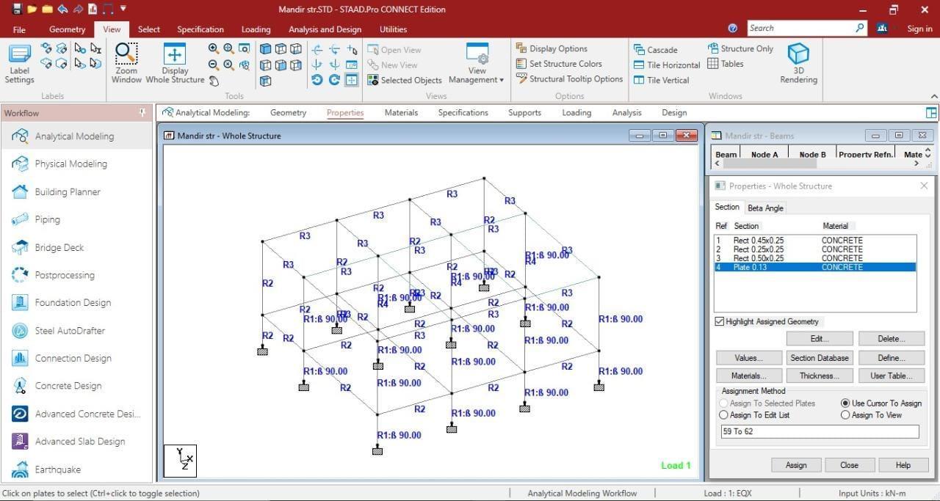940x501 pixels.
Task: Cascade the open windows
Action: coord(655,50)
